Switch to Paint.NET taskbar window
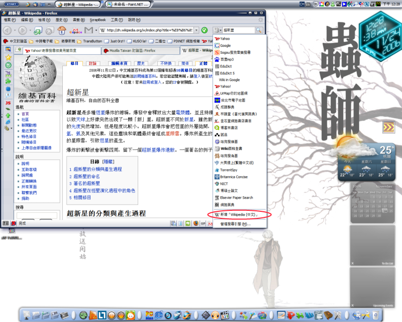402x322 pixels. click(128, 5)
